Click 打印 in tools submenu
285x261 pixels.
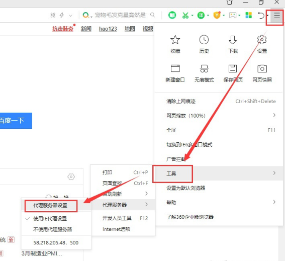(x=123, y=172)
